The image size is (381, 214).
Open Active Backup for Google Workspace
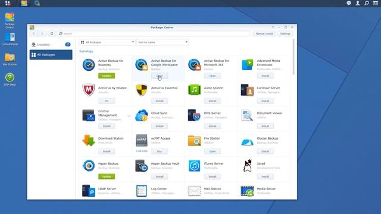click(x=160, y=75)
